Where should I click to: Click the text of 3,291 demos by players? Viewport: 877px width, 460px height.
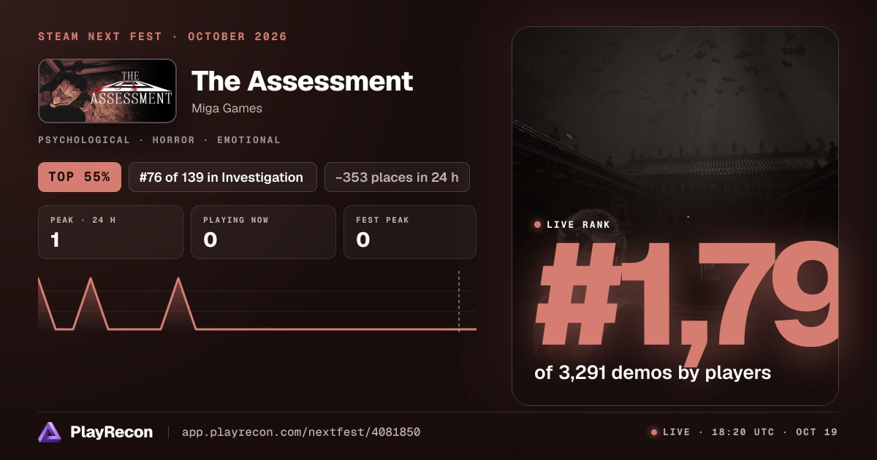click(653, 372)
